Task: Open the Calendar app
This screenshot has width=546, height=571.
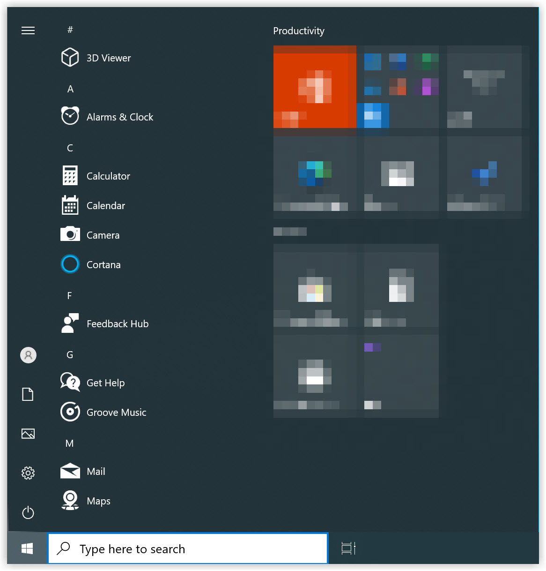Action: [x=105, y=206]
